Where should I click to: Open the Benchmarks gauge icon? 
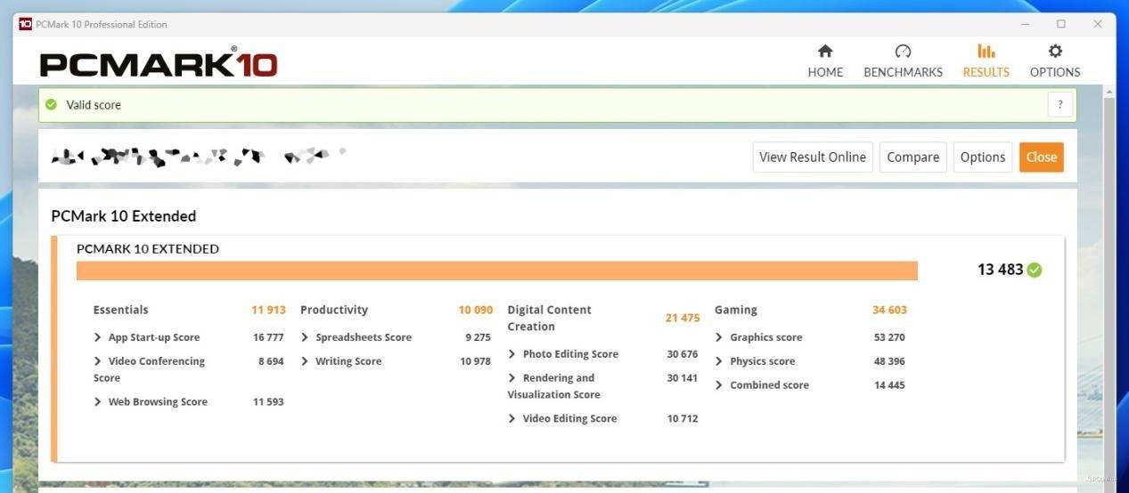pyautogui.click(x=903, y=52)
